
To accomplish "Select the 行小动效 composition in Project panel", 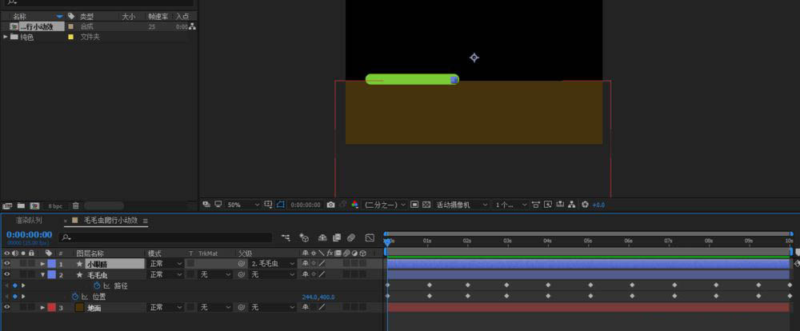I will [x=43, y=26].
